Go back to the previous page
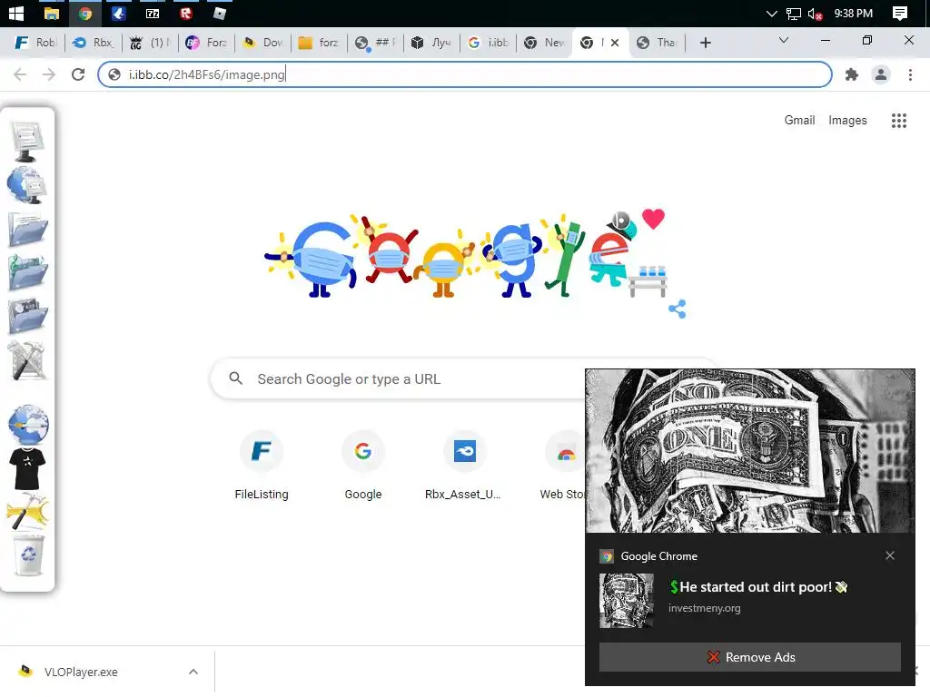 pyautogui.click(x=20, y=74)
